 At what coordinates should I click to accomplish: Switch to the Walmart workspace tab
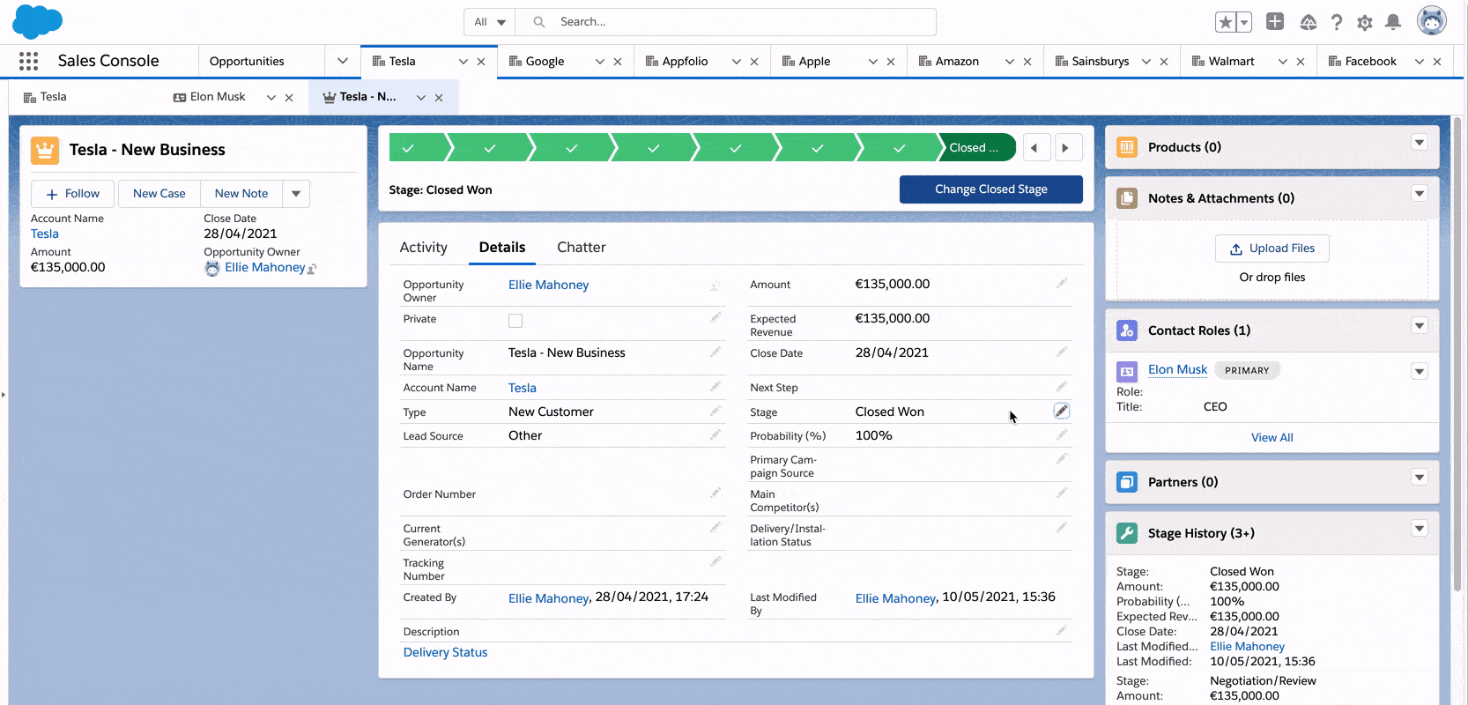(x=1231, y=62)
